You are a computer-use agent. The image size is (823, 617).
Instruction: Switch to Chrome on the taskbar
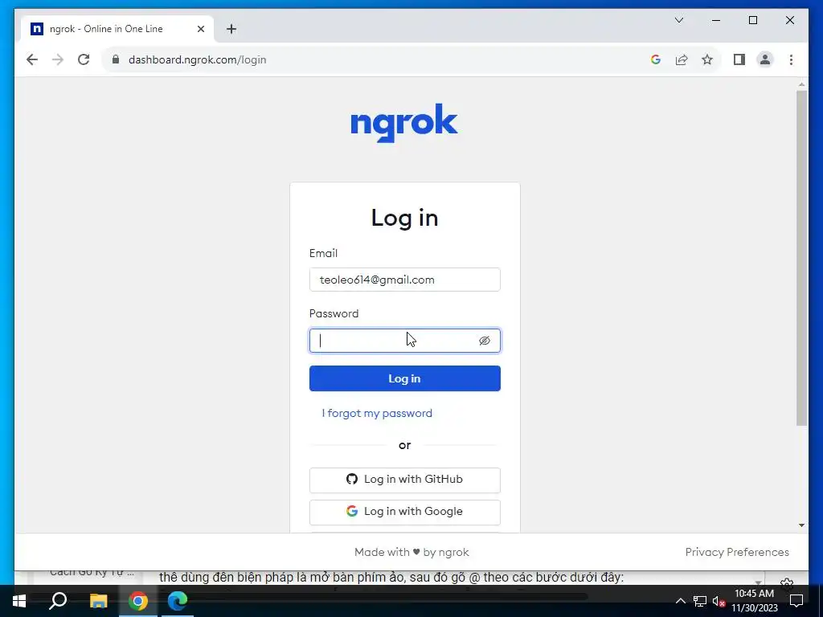(138, 601)
